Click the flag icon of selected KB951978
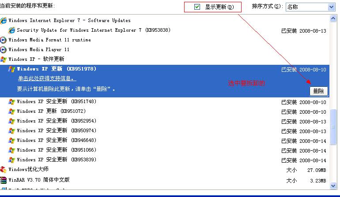340x197 pixels. [x=11, y=69]
